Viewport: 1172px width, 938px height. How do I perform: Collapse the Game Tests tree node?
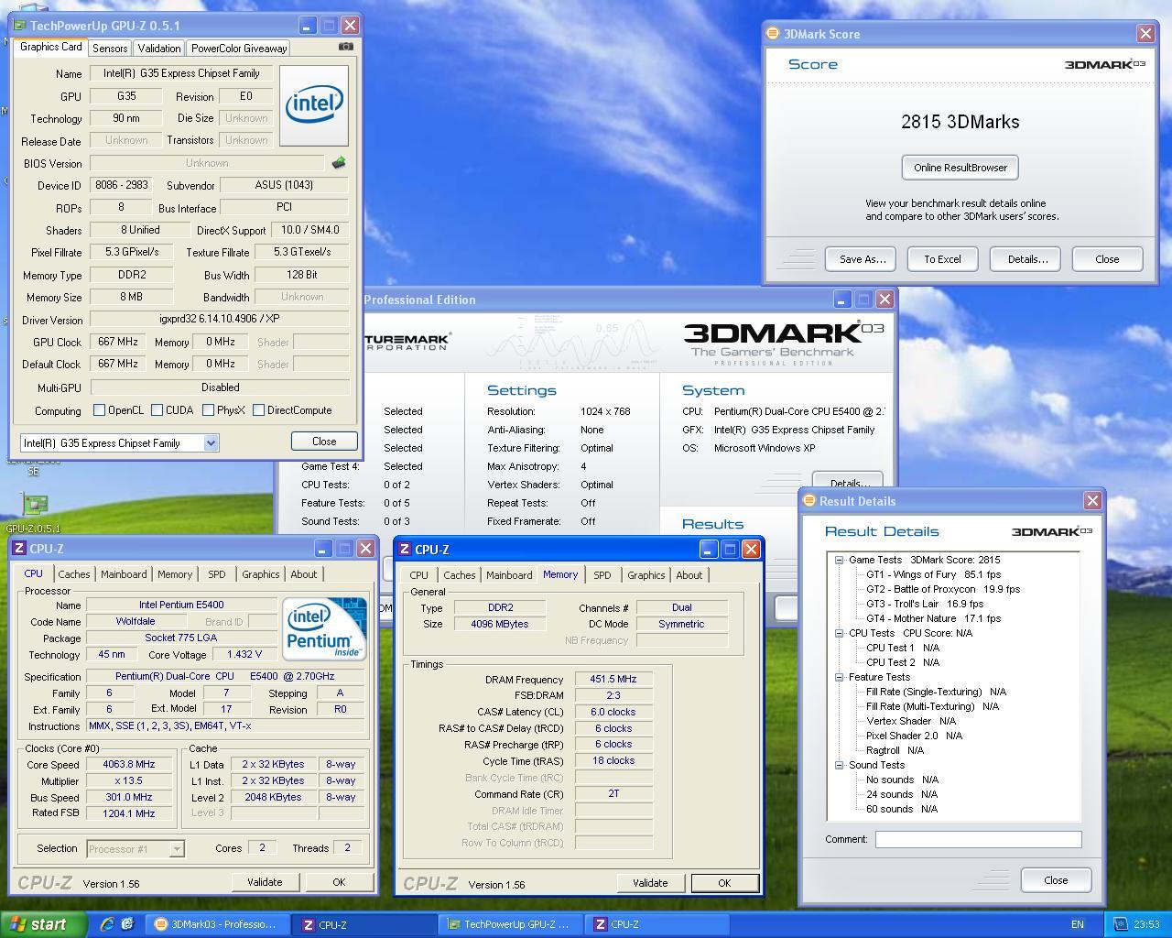click(839, 560)
